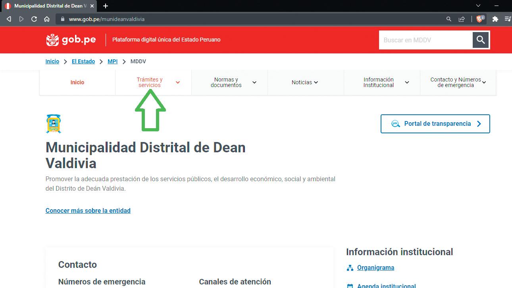The image size is (512, 288).
Task: Click the municipality coat of arms logo
Action: (x=54, y=124)
